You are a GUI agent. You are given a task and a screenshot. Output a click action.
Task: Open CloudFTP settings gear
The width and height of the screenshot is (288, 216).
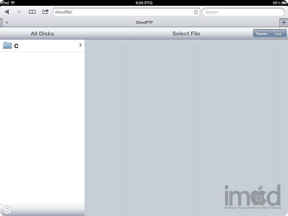[7, 210]
